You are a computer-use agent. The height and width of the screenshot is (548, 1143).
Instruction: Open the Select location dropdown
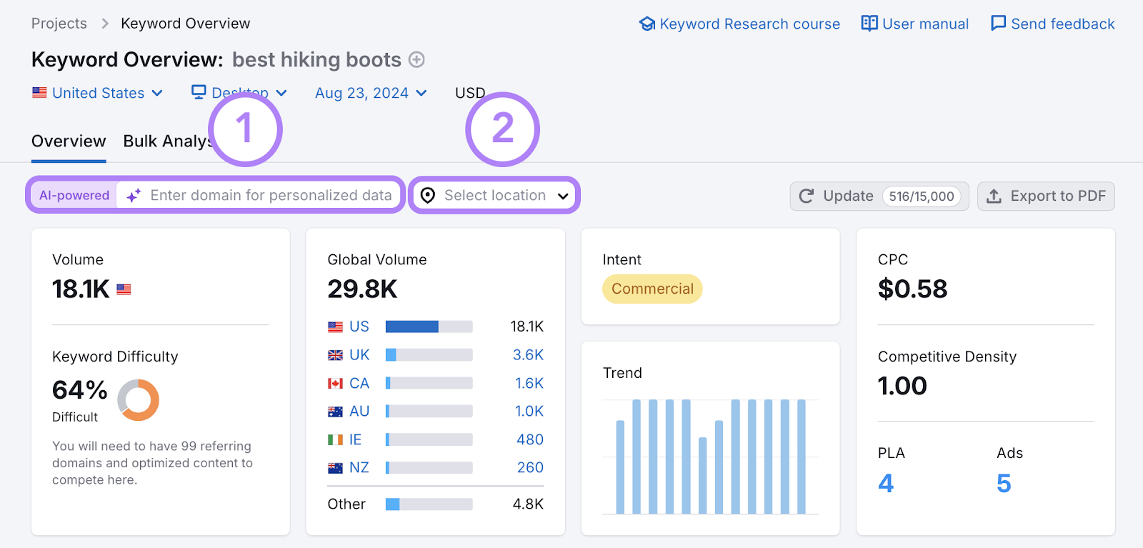[494, 196]
